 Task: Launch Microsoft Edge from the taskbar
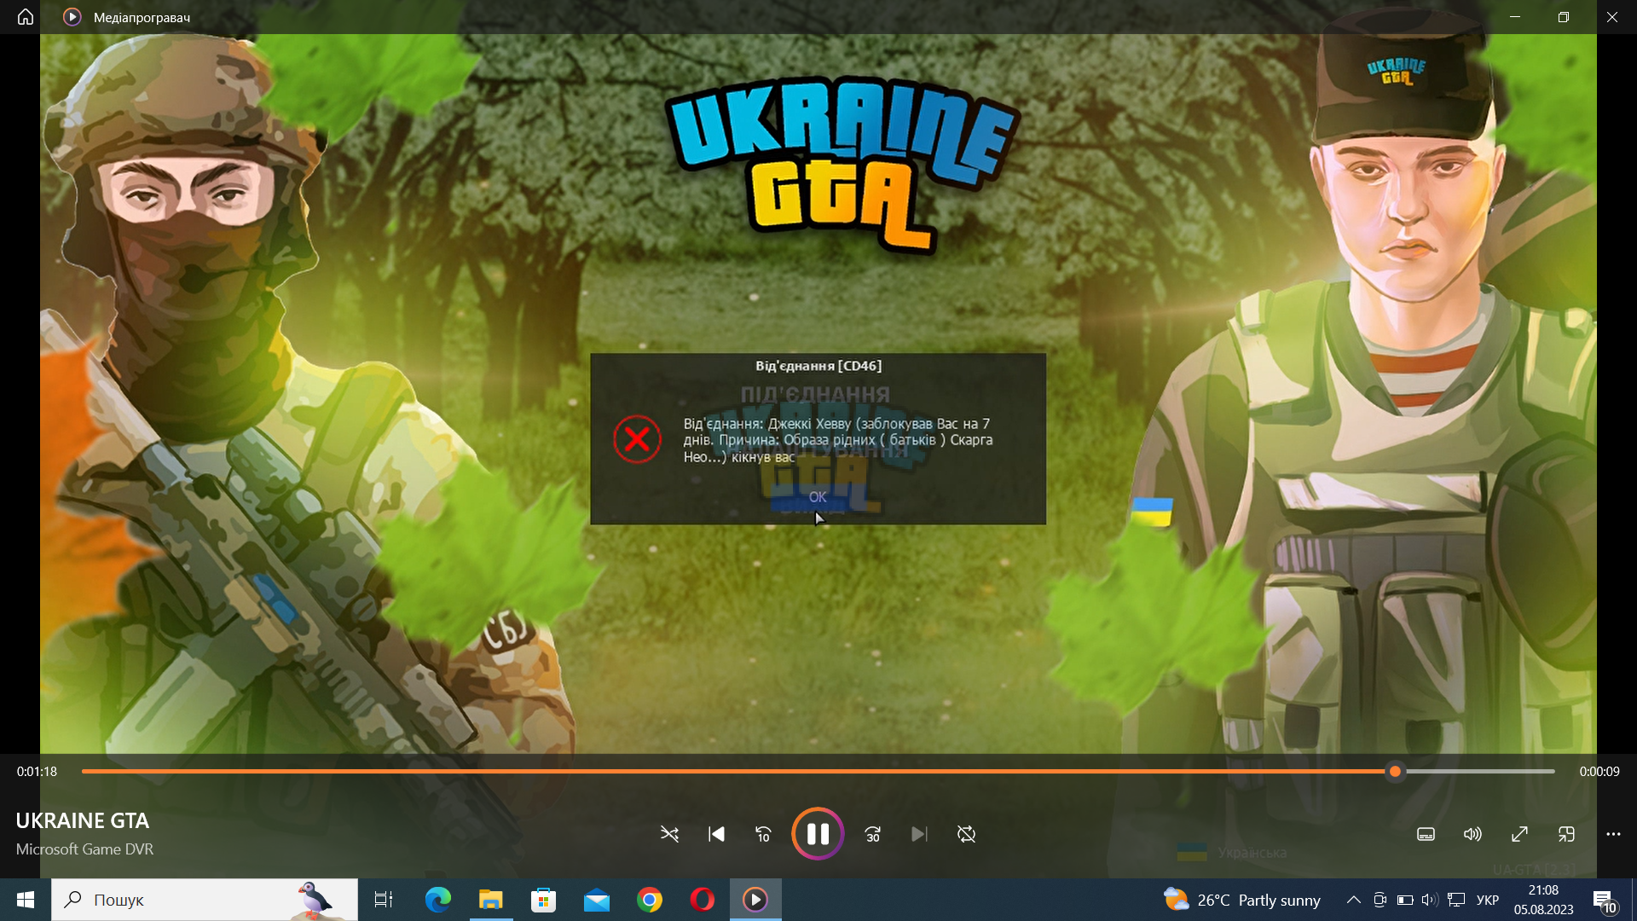tap(437, 900)
